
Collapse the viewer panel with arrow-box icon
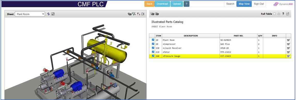(x=143, y=14)
